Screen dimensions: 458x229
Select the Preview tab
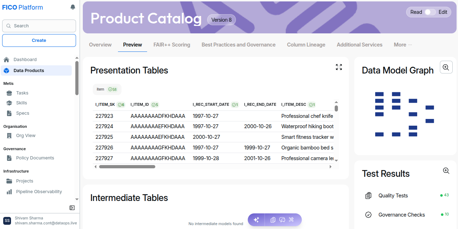(133, 45)
